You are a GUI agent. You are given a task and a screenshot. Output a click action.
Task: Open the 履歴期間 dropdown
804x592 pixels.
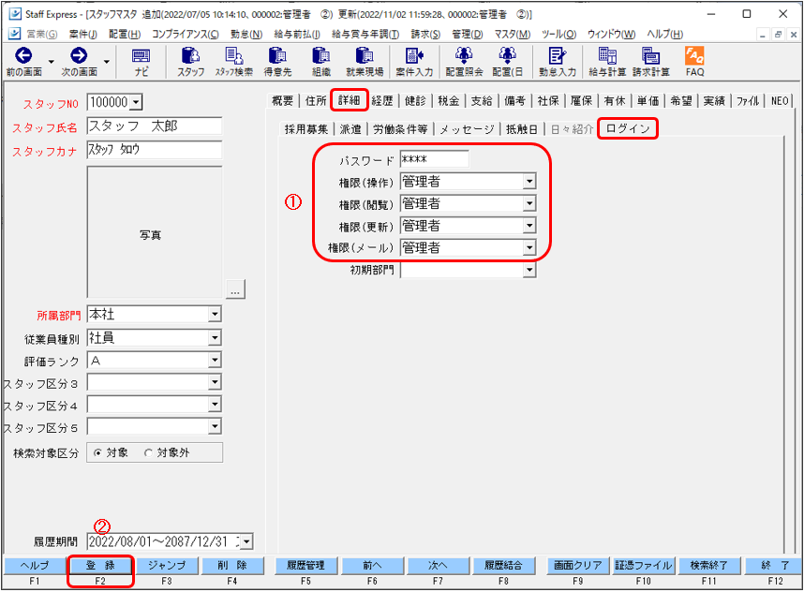(246, 541)
